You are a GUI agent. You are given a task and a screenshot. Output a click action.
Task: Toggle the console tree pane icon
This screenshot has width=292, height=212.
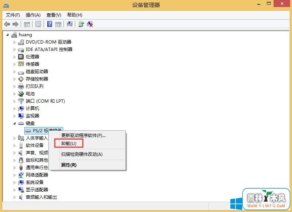pyautogui.click(x=27, y=24)
